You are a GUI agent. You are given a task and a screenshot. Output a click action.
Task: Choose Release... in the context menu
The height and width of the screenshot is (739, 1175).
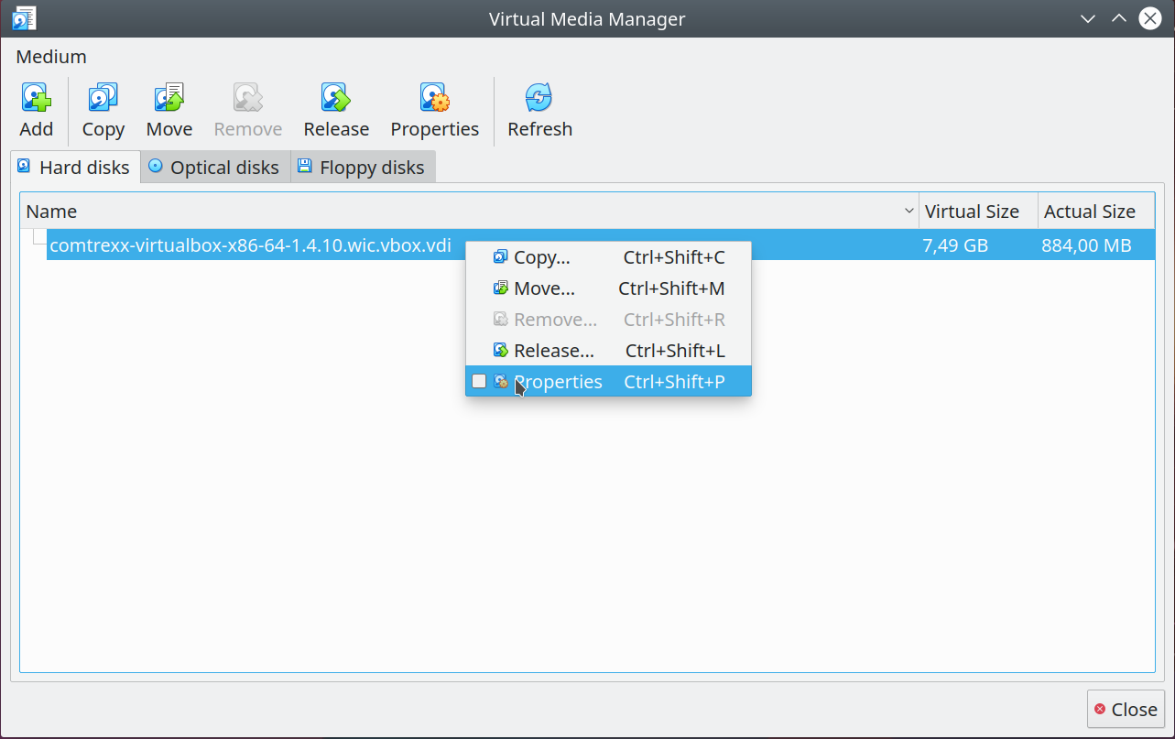608,351
